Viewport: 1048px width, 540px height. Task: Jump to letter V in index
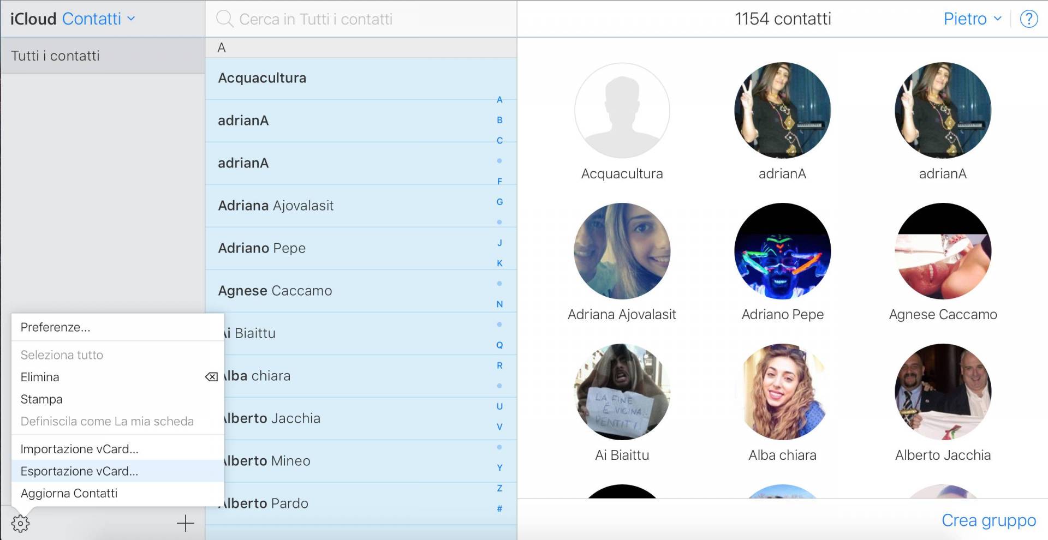(x=499, y=427)
